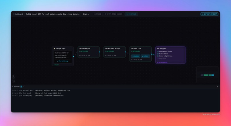Click the 'Deploy to DigitalOcean' step circle
This screenshot has height=126, width=231.
click(x=158, y=56)
